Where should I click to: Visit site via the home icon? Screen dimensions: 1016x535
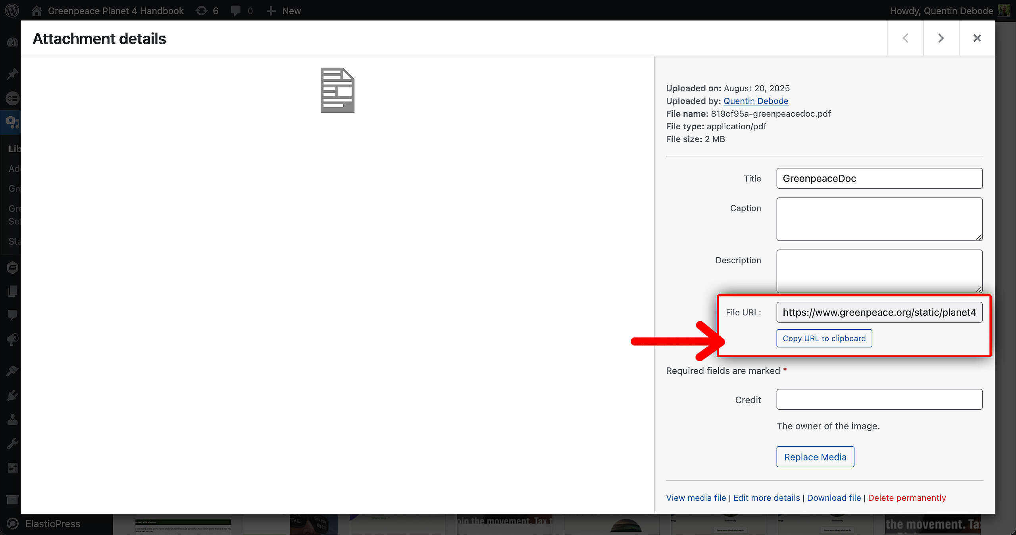pos(37,11)
